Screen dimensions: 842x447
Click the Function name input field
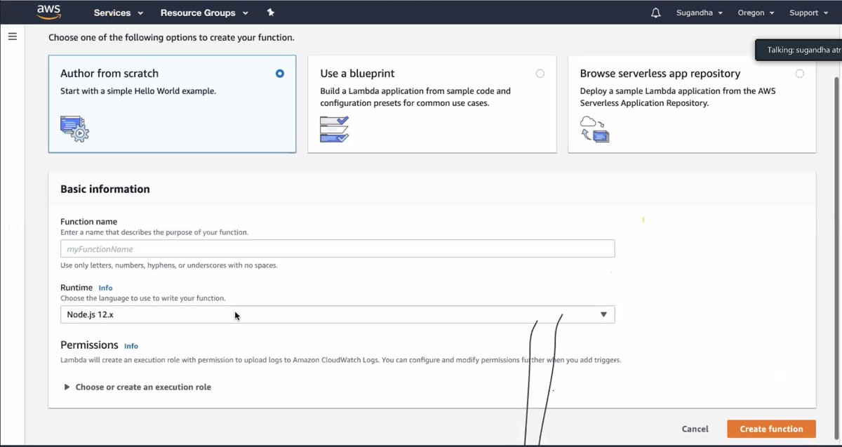(338, 249)
